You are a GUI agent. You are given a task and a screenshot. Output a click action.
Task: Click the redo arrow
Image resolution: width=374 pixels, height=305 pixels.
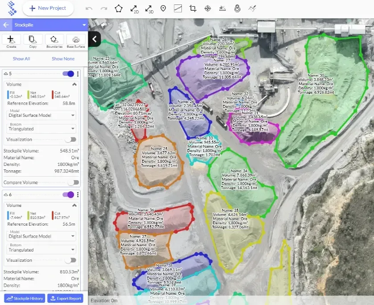pyautogui.click(x=104, y=8)
